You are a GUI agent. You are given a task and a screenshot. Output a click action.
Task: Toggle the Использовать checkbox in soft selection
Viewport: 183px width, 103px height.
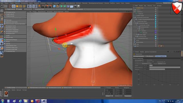(x=143, y=60)
